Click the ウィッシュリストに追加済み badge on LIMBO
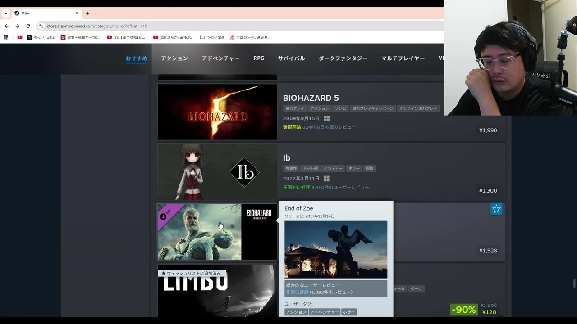577x324 pixels. pos(192,273)
